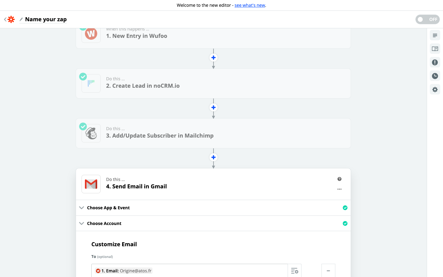The image size is (443, 277).
Task: Remove the To field with minus button
Action: click(328, 271)
